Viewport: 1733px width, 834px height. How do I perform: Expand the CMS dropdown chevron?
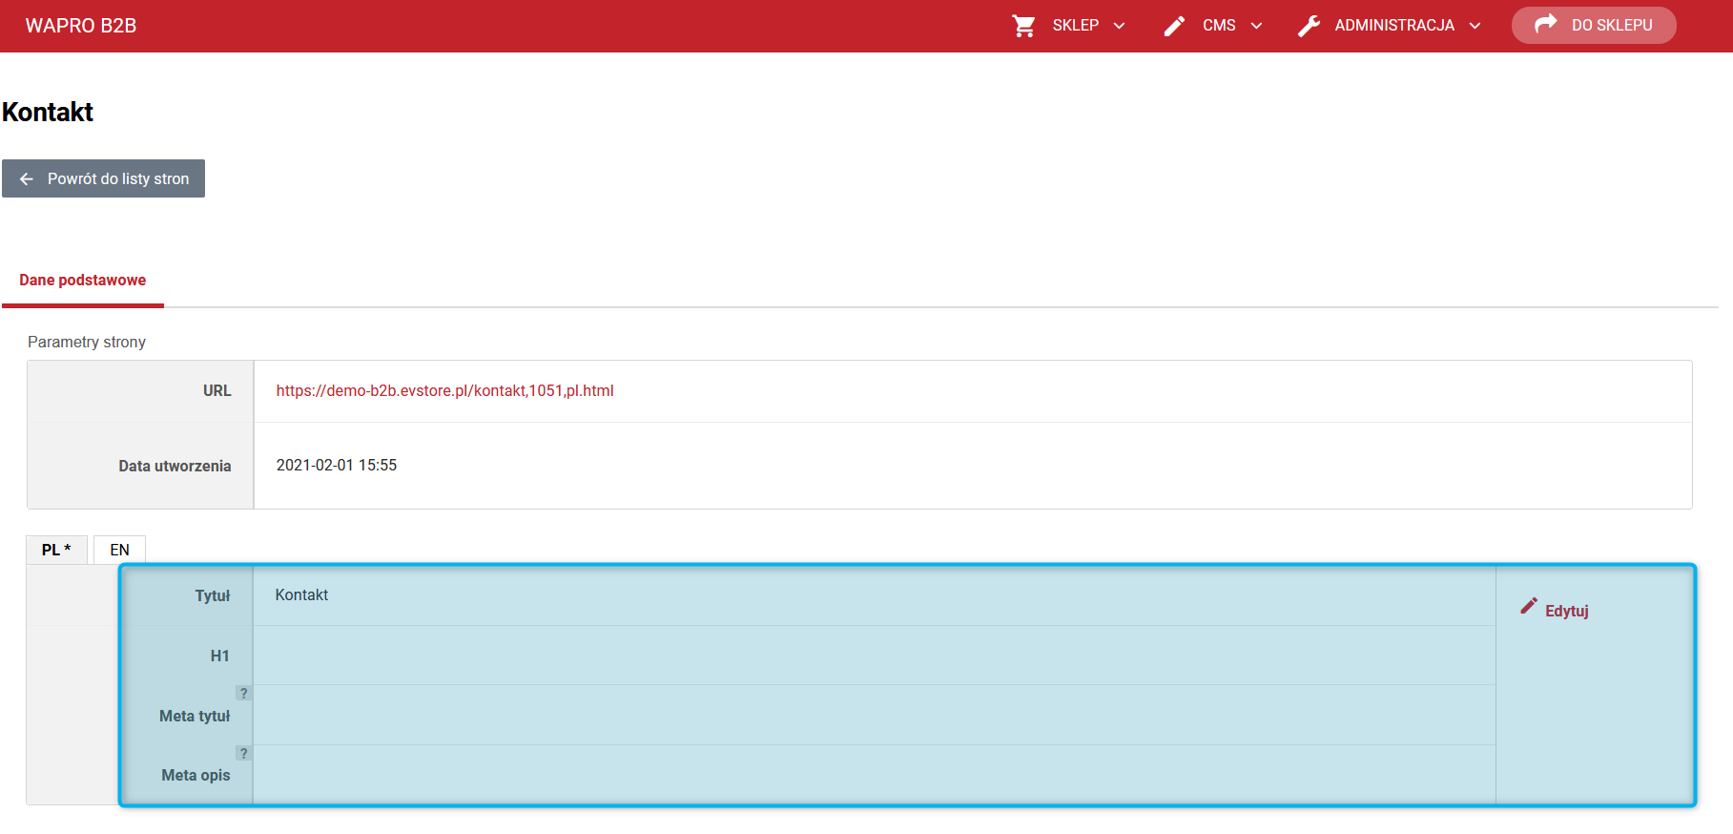coord(1256,26)
